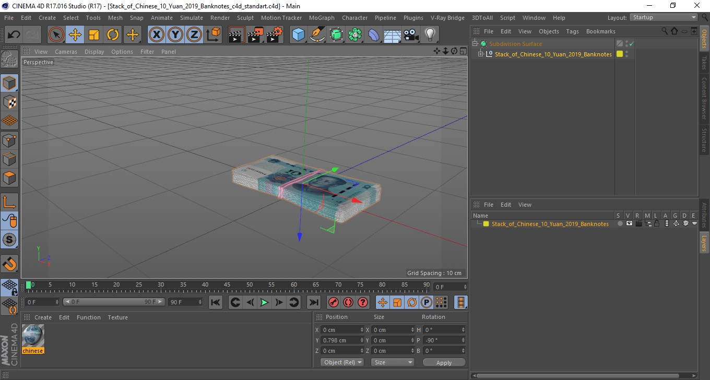710x380 pixels.
Task: Activate the Scale tool
Action: (x=94, y=35)
